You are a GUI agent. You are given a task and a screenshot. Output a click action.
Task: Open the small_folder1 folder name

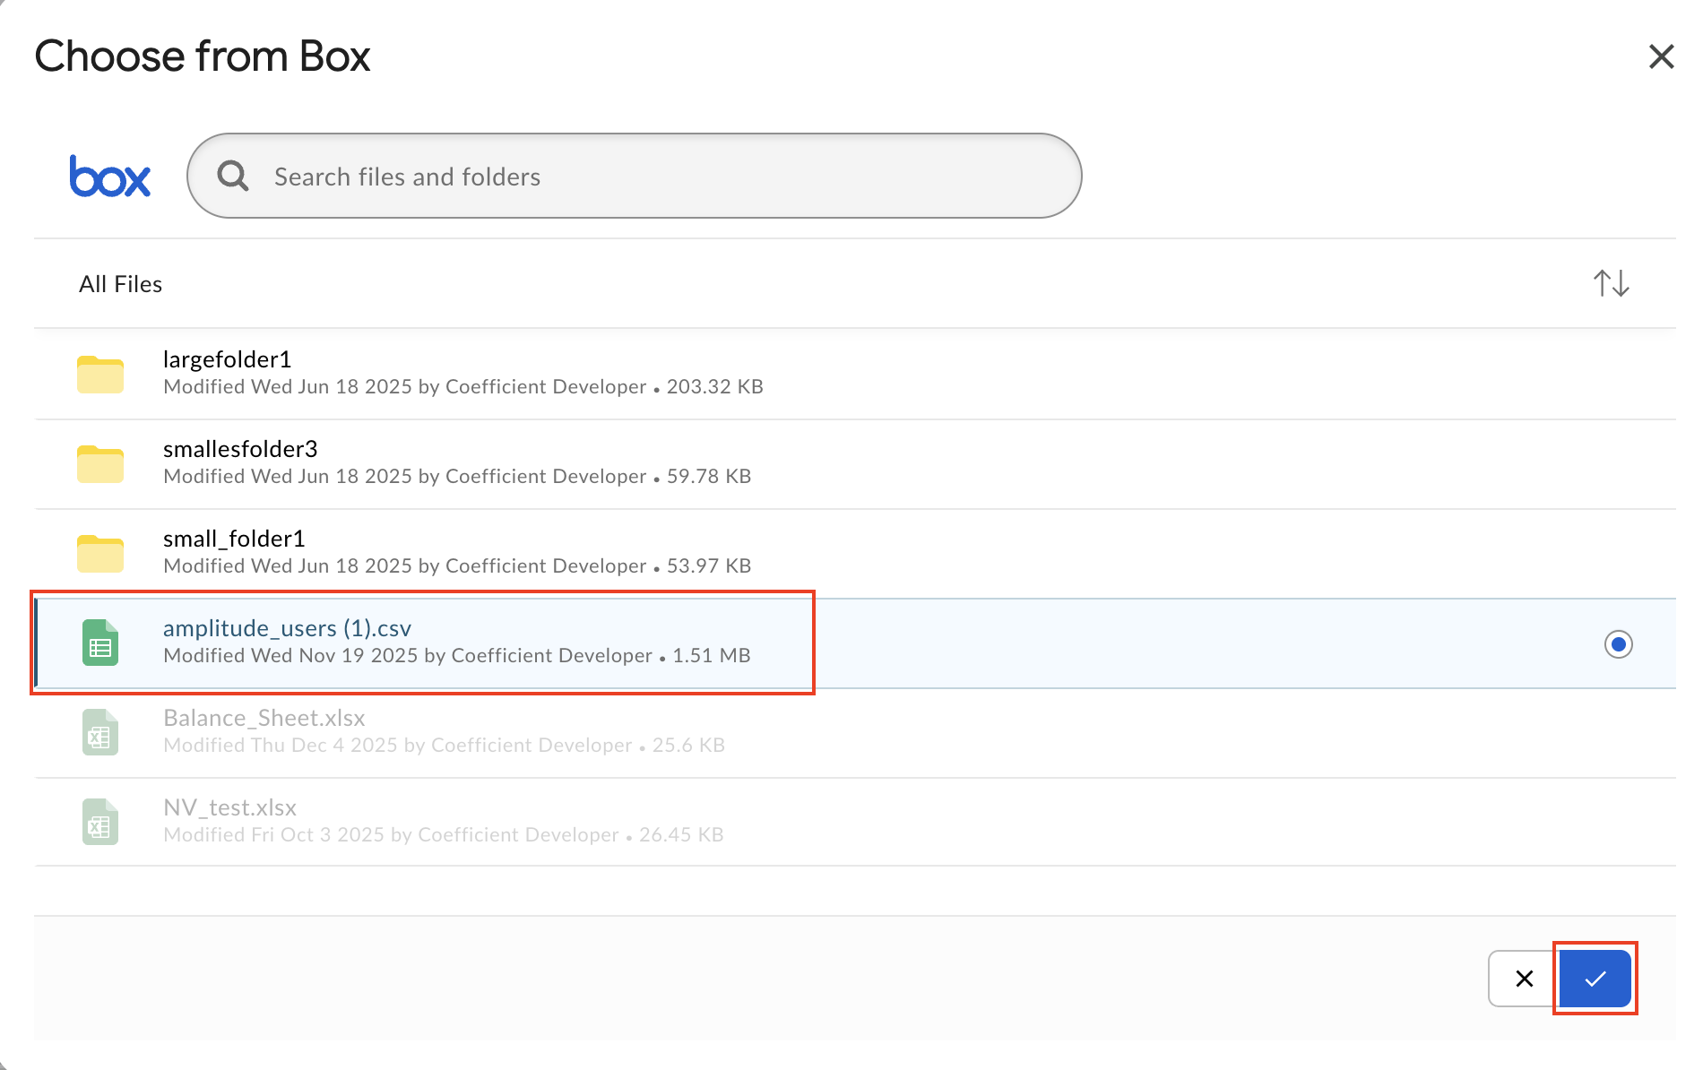(234, 539)
